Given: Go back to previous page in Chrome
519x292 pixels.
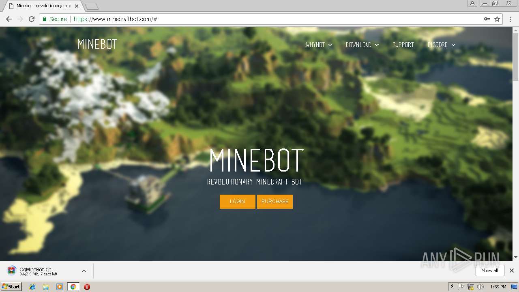Looking at the screenshot, I should tap(9, 19).
